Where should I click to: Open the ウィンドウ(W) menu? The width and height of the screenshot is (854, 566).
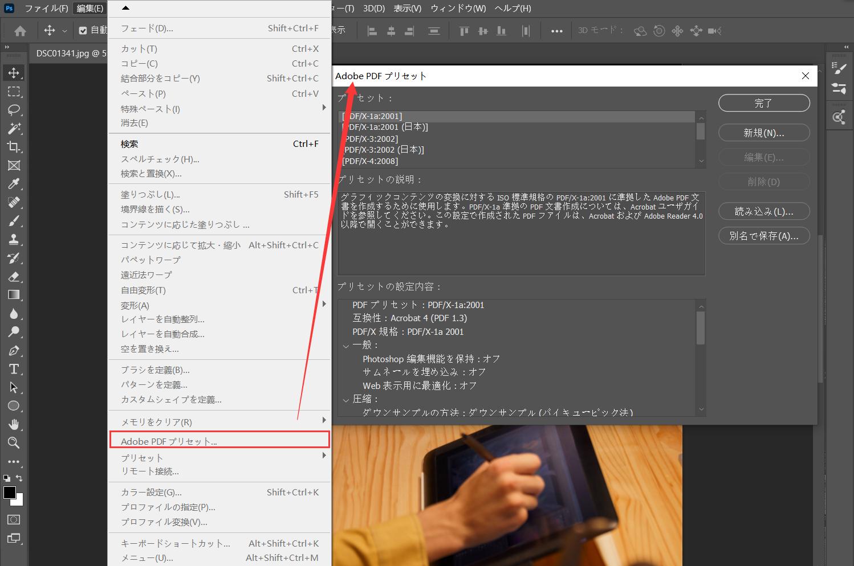458,8
